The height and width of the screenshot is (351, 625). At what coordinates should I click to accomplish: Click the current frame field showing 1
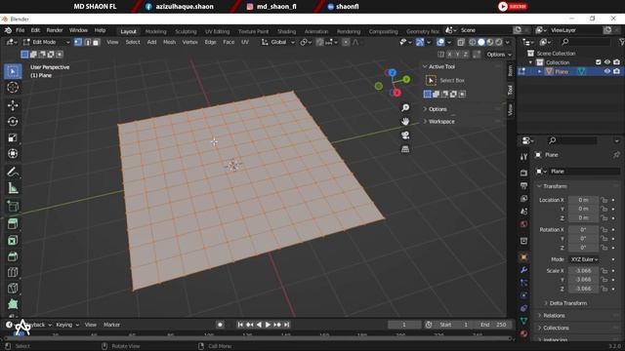403,325
